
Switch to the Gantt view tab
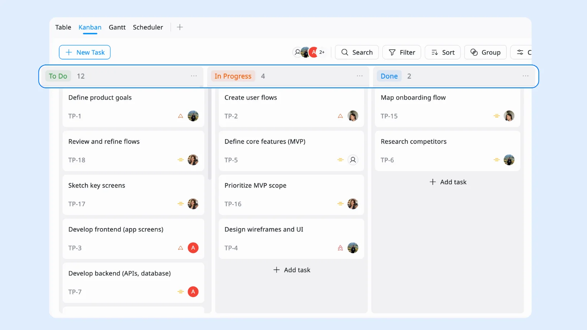[x=117, y=27]
